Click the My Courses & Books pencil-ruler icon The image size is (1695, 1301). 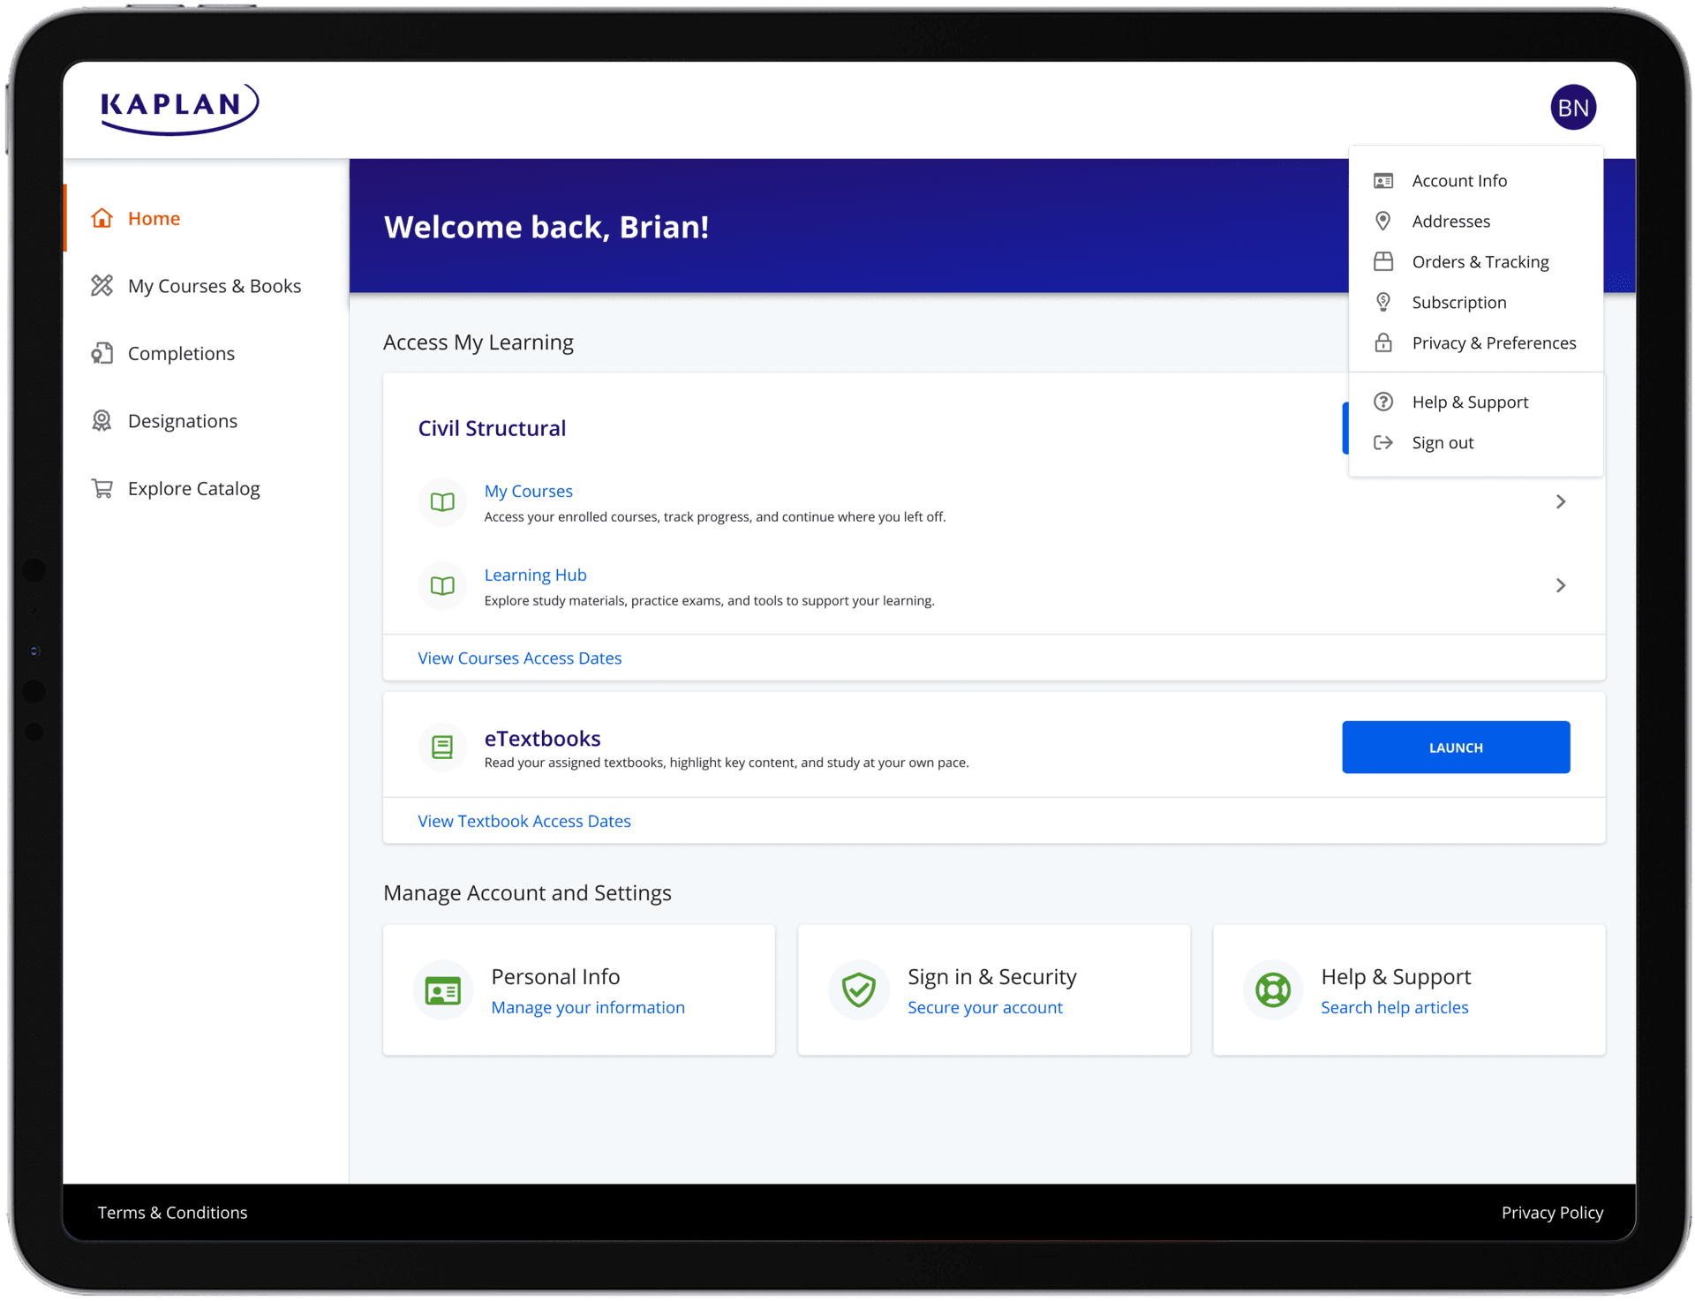pyautogui.click(x=102, y=285)
